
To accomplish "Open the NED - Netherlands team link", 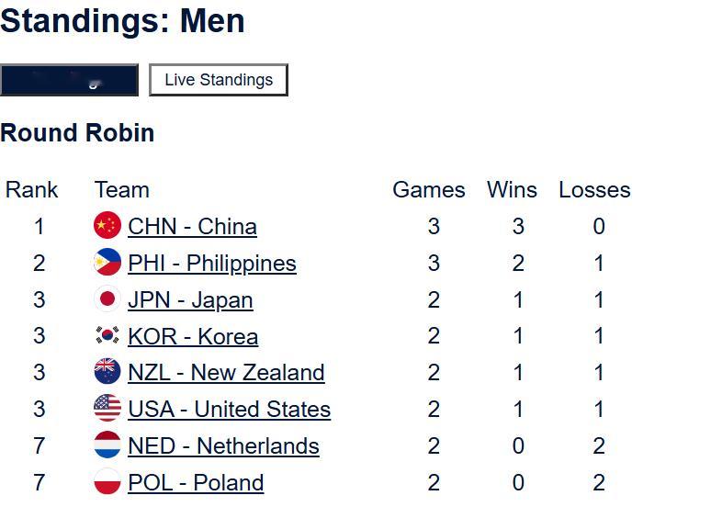I will click(x=224, y=446).
